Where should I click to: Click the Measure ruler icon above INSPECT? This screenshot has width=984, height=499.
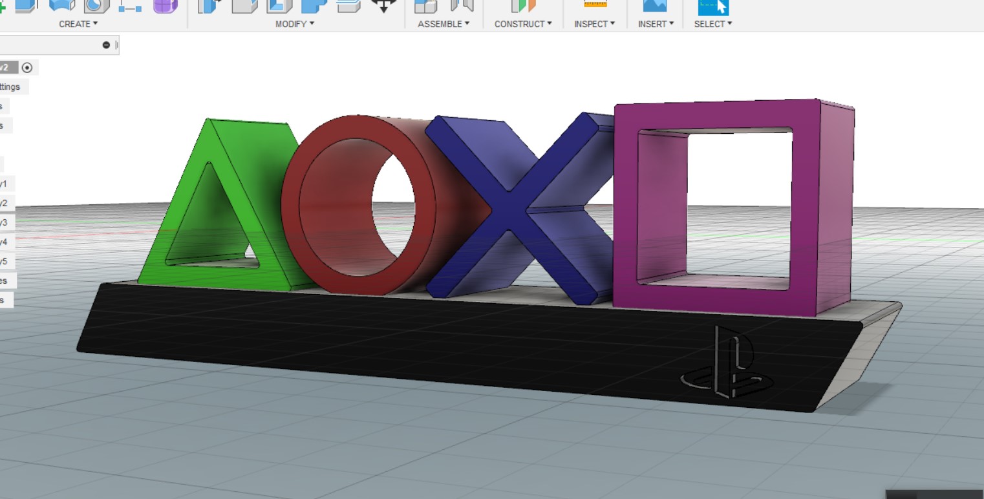595,5
